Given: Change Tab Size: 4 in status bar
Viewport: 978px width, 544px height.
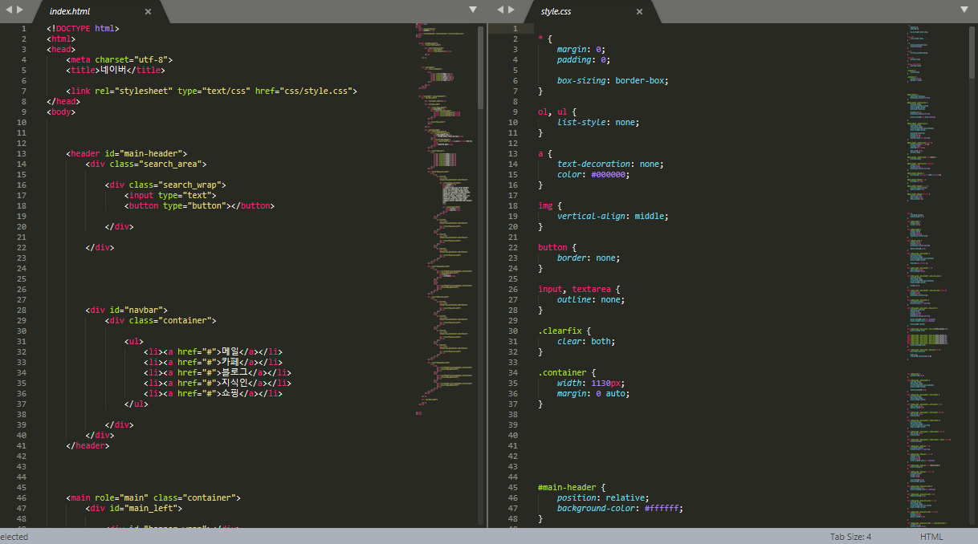Looking at the screenshot, I should click(x=850, y=537).
